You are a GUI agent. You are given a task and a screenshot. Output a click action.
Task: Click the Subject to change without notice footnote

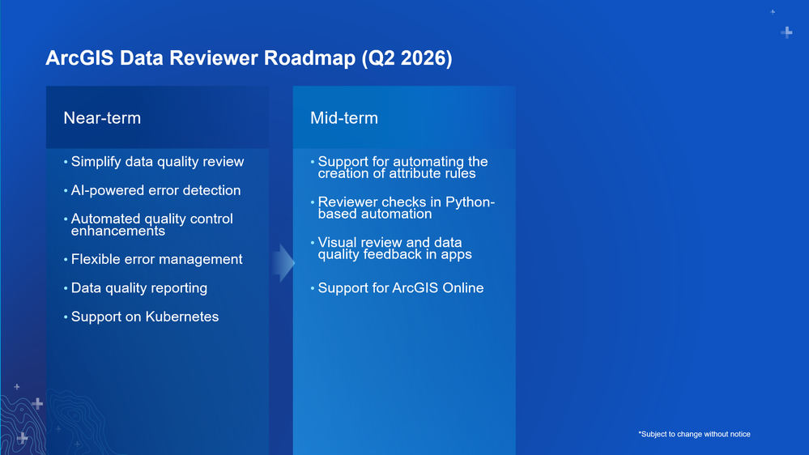coord(695,435)
